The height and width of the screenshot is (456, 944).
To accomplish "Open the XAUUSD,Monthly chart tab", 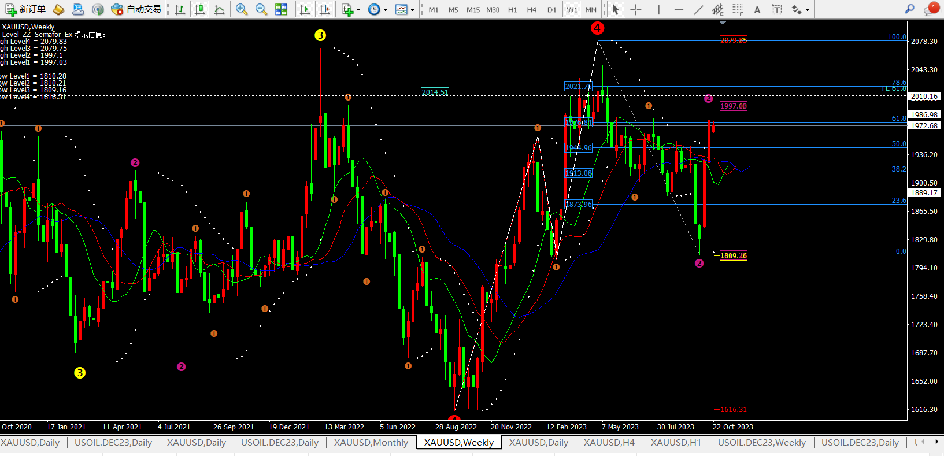I will (371, 442).
